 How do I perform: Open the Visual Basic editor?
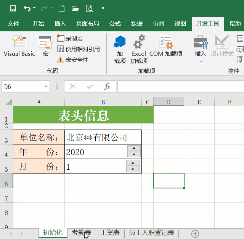[x=19, y=46]
